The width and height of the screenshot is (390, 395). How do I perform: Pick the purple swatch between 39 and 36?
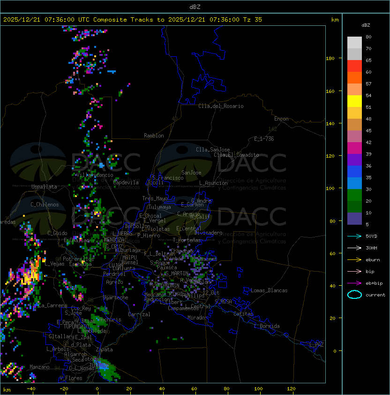point(354,160)
